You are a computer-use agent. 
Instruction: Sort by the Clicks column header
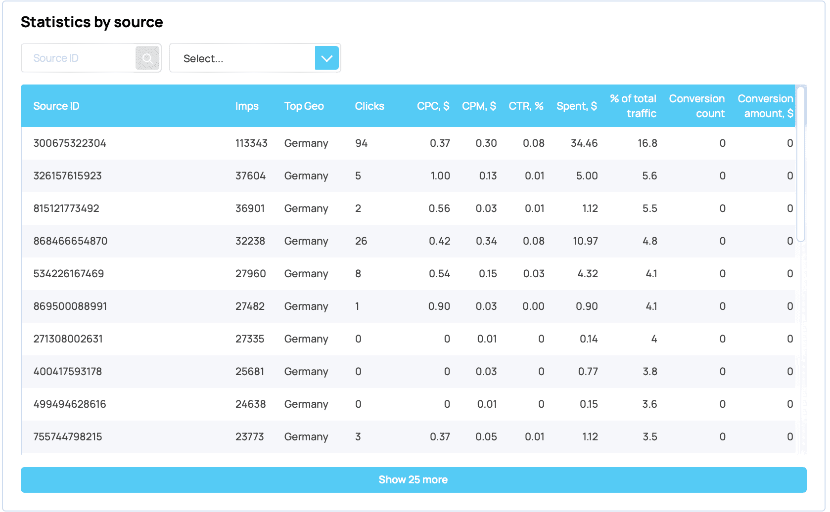(369, 106)
